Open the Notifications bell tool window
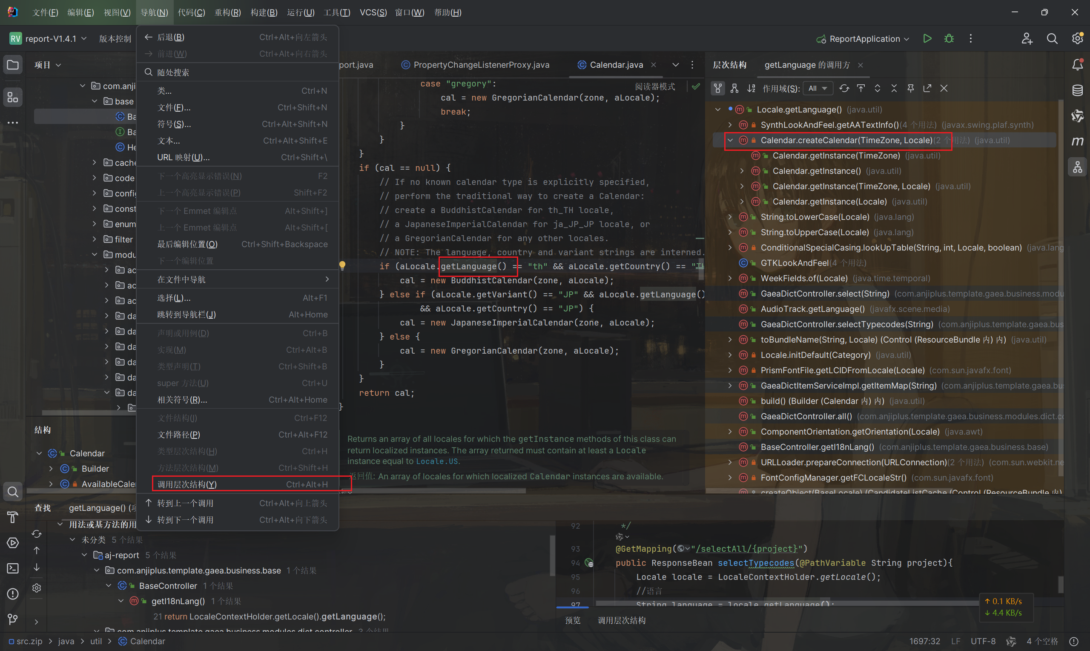 (x=1077, y=65)
